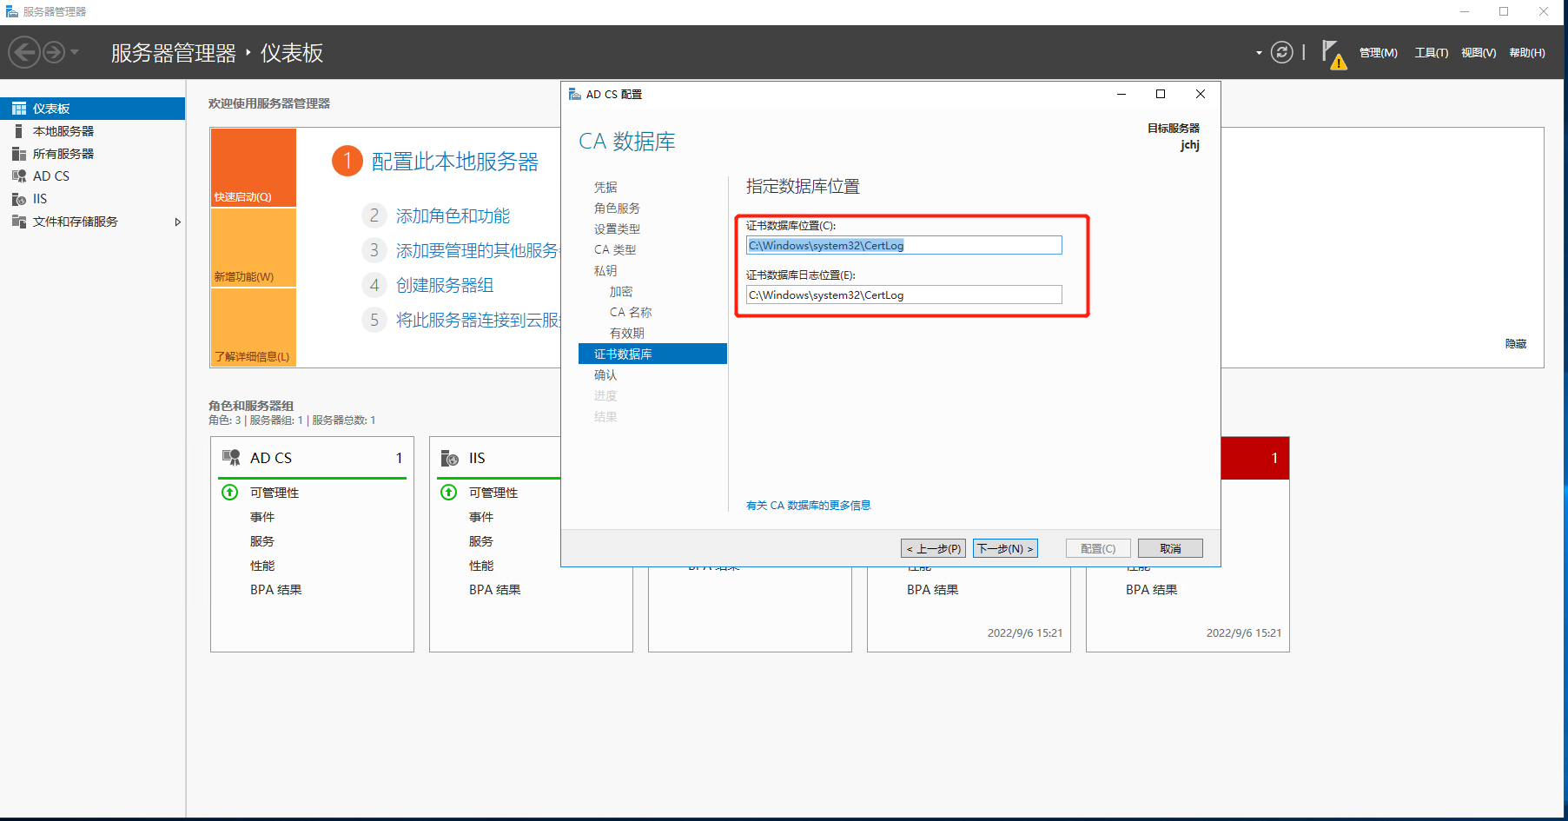Viewport: 1568px width, 821px height.
Task: Click the 服务器管理器 title bar app icon
Action: pos(11,11)
